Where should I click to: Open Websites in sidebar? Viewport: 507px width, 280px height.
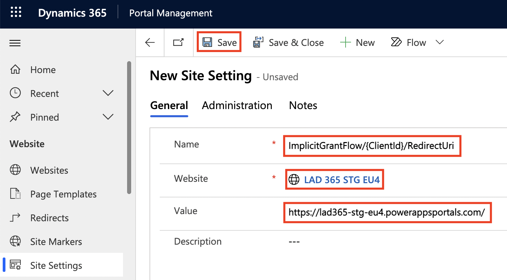49,170
